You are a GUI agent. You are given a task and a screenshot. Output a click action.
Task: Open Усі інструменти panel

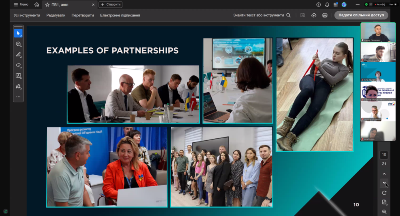click(x=27, y=15)
